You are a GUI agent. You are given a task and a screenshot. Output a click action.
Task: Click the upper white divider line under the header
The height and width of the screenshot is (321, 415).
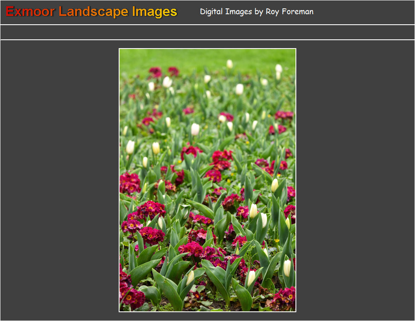[x=207, y=25]
